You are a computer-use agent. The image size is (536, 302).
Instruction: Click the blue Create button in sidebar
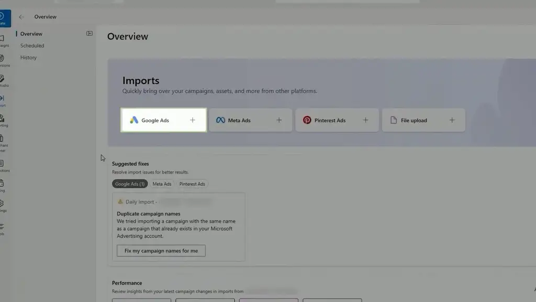coord(5,18)
